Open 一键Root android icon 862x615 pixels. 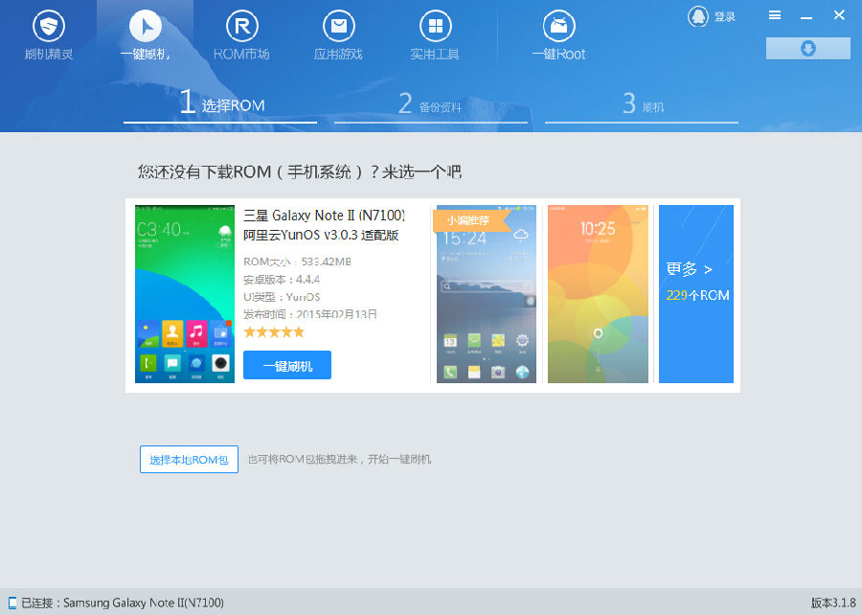(558, 26)
